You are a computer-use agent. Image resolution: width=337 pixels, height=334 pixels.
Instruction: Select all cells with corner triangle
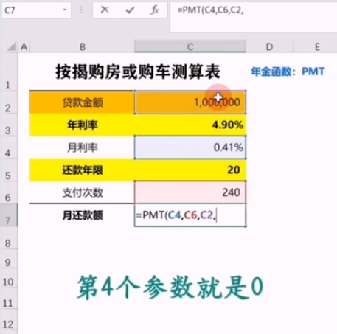tap(11, 46)
